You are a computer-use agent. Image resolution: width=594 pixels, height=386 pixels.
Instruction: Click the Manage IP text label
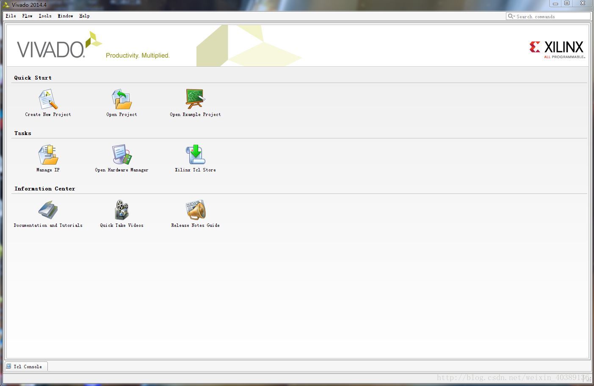coord(48,170)
